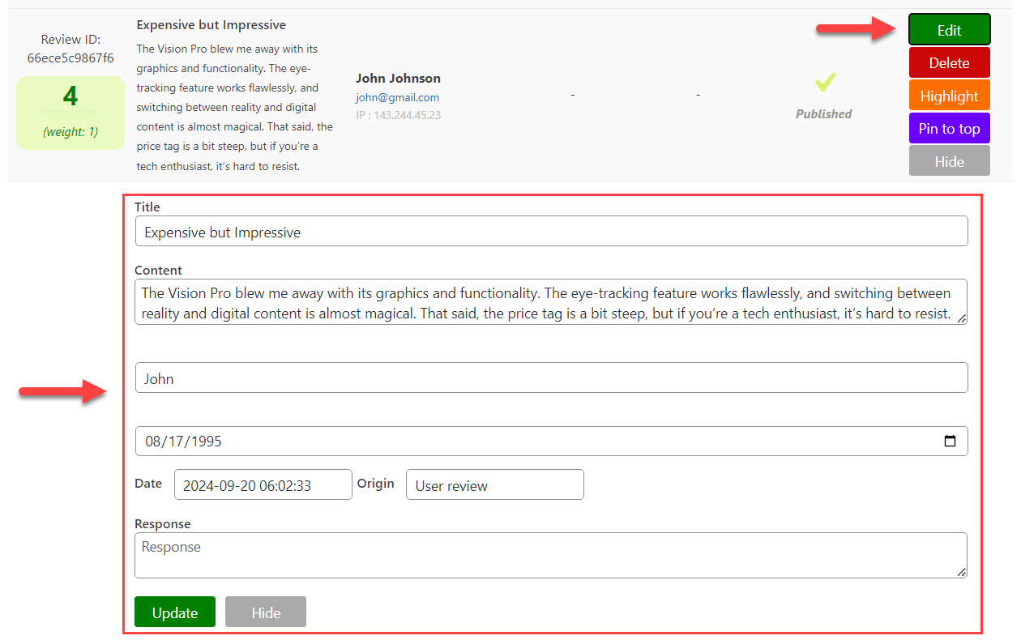Click review heading Expensive but Impressive in row
1021x640 pixels.
211,25
